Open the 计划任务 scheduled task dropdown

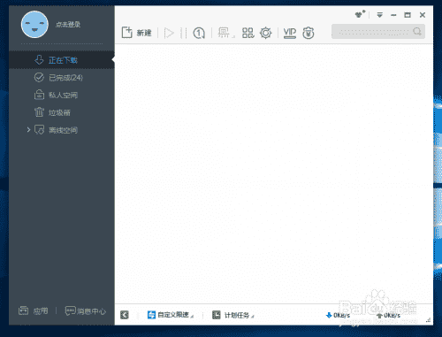232,315
